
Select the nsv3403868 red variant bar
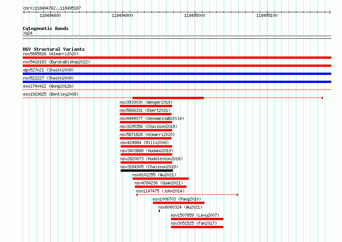click(146, 154)
